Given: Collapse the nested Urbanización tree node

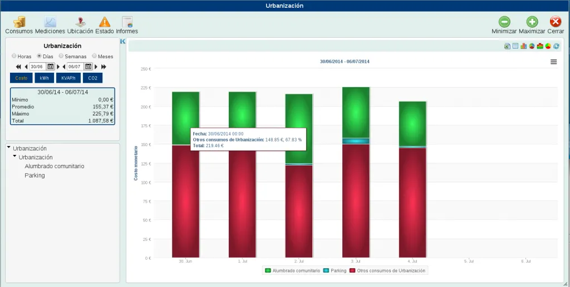Looking at the screenshot, I should click(14, 156).
